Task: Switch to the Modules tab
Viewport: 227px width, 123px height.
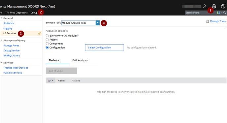Action: point(54,60)
